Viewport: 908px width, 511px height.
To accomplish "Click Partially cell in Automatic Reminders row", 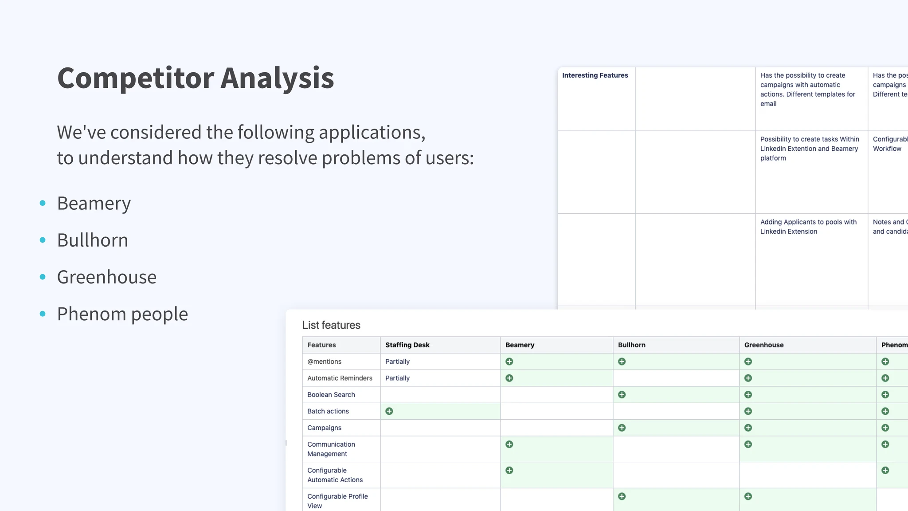I will 397,378.
